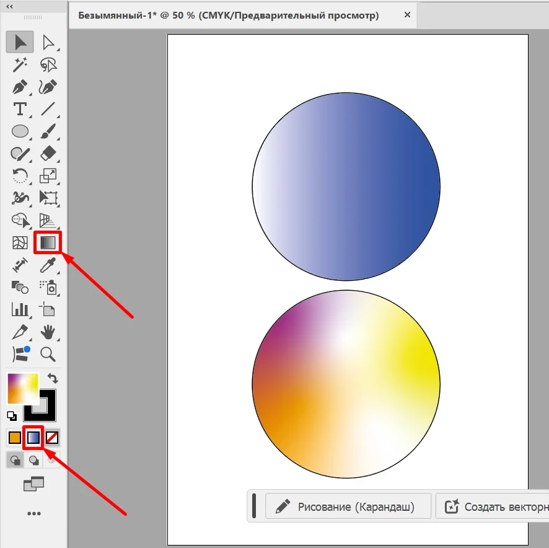Enable Draw Normal mode
549x548 pixels.
pos(16,460)
